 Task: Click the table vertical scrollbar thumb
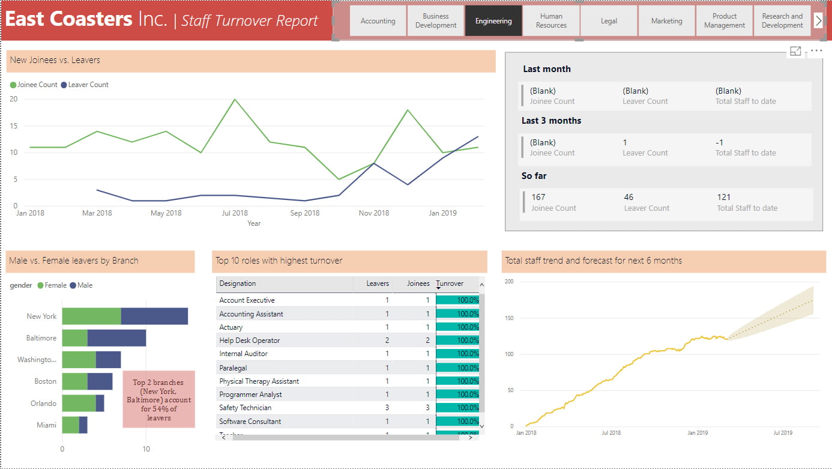pyautogui.click(x=481, y=353)
